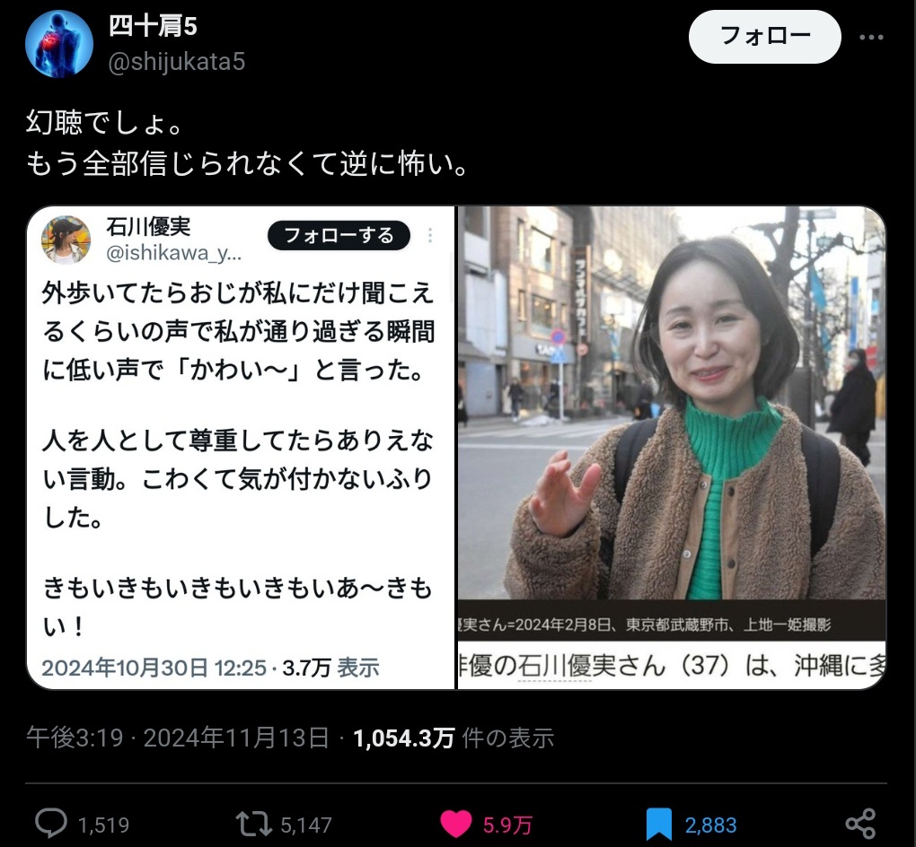Open the reply speech bubble icon
The width and height of the screenshot is (916, 847).
click(51, 824)
